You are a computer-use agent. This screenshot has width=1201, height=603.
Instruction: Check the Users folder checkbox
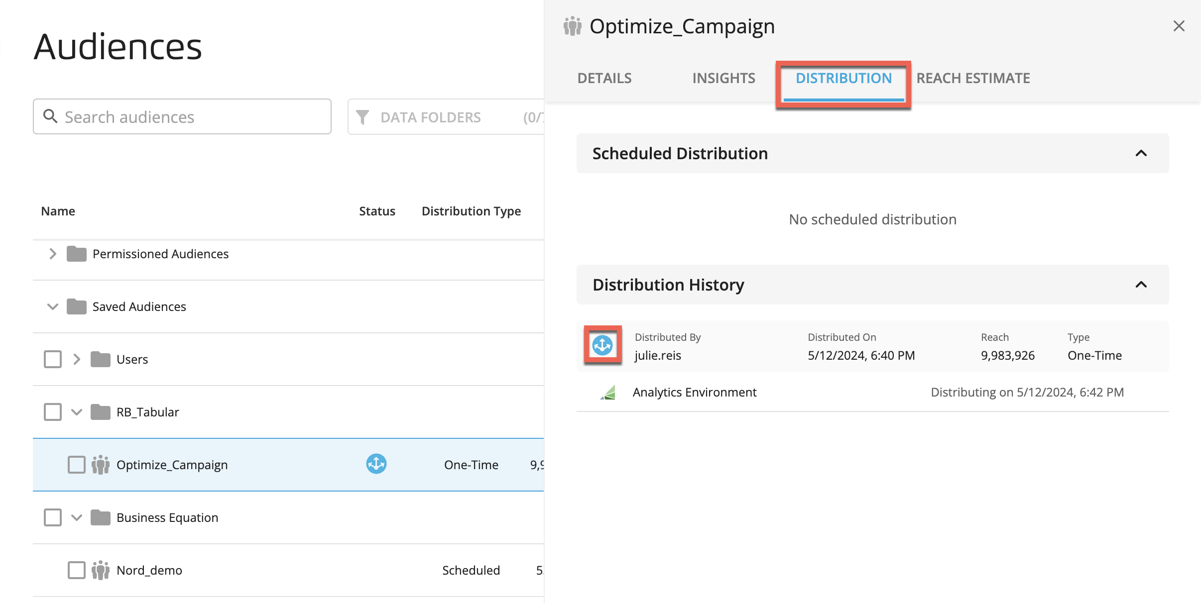point(53,359)
